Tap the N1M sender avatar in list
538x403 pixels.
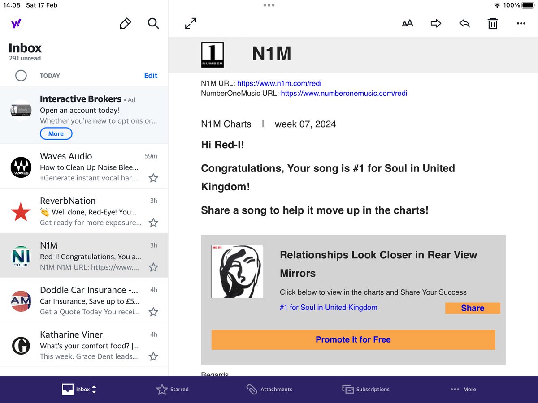tap(21, 256)
